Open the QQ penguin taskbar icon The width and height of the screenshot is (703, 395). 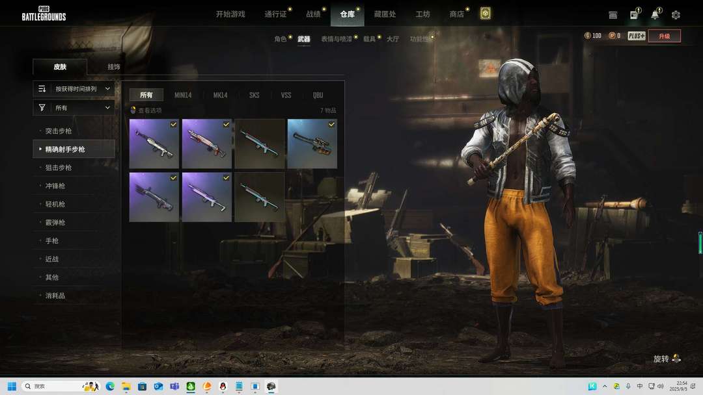click(x=223, y=386)
